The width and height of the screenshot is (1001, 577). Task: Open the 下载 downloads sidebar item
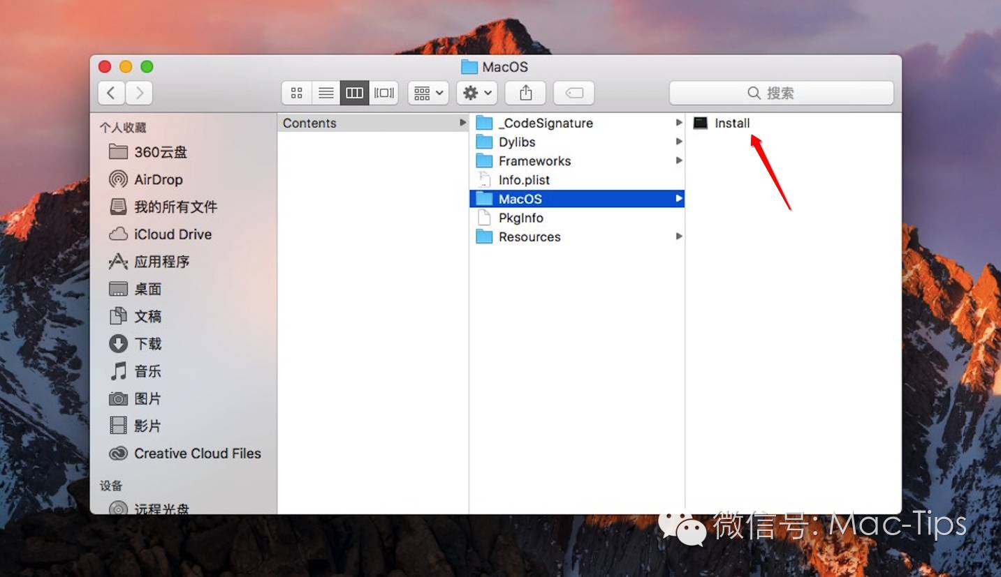tap(147, 344)
